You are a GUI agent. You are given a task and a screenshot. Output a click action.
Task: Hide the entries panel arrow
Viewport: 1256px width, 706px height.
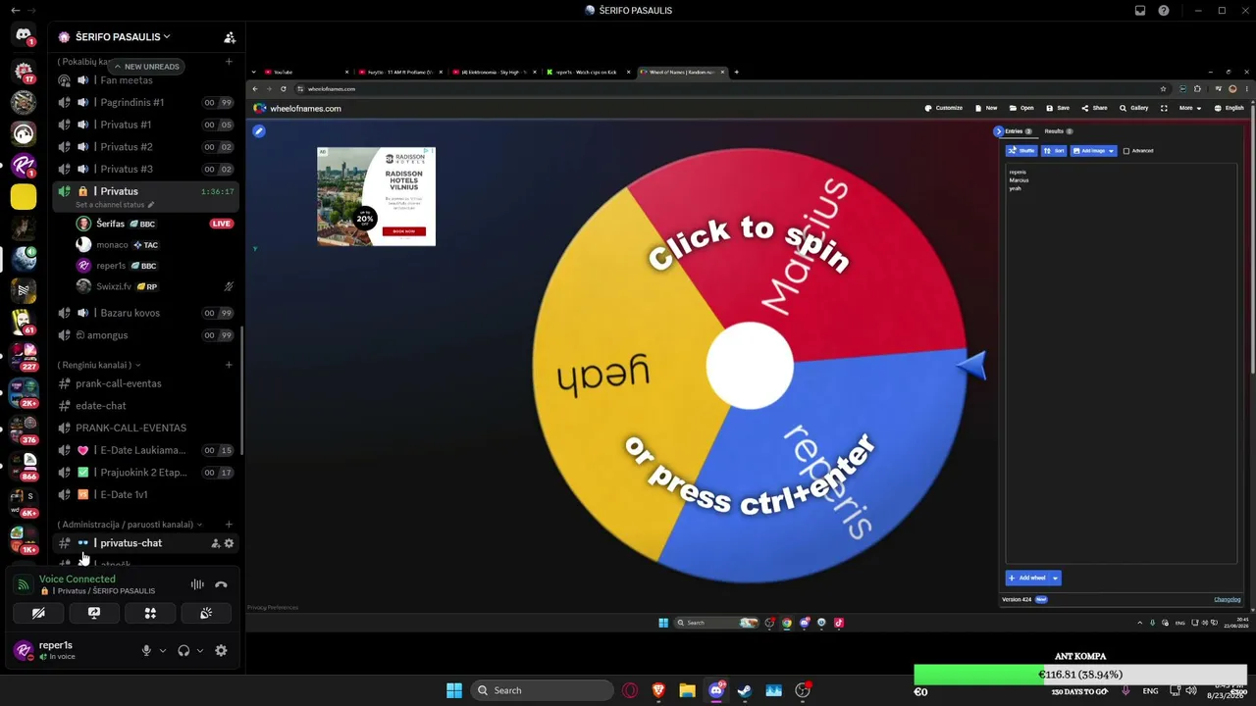pos(998,131)
